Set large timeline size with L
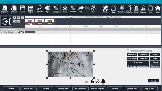The height and width of the screenshot is (91, 162). pos(22,18)
